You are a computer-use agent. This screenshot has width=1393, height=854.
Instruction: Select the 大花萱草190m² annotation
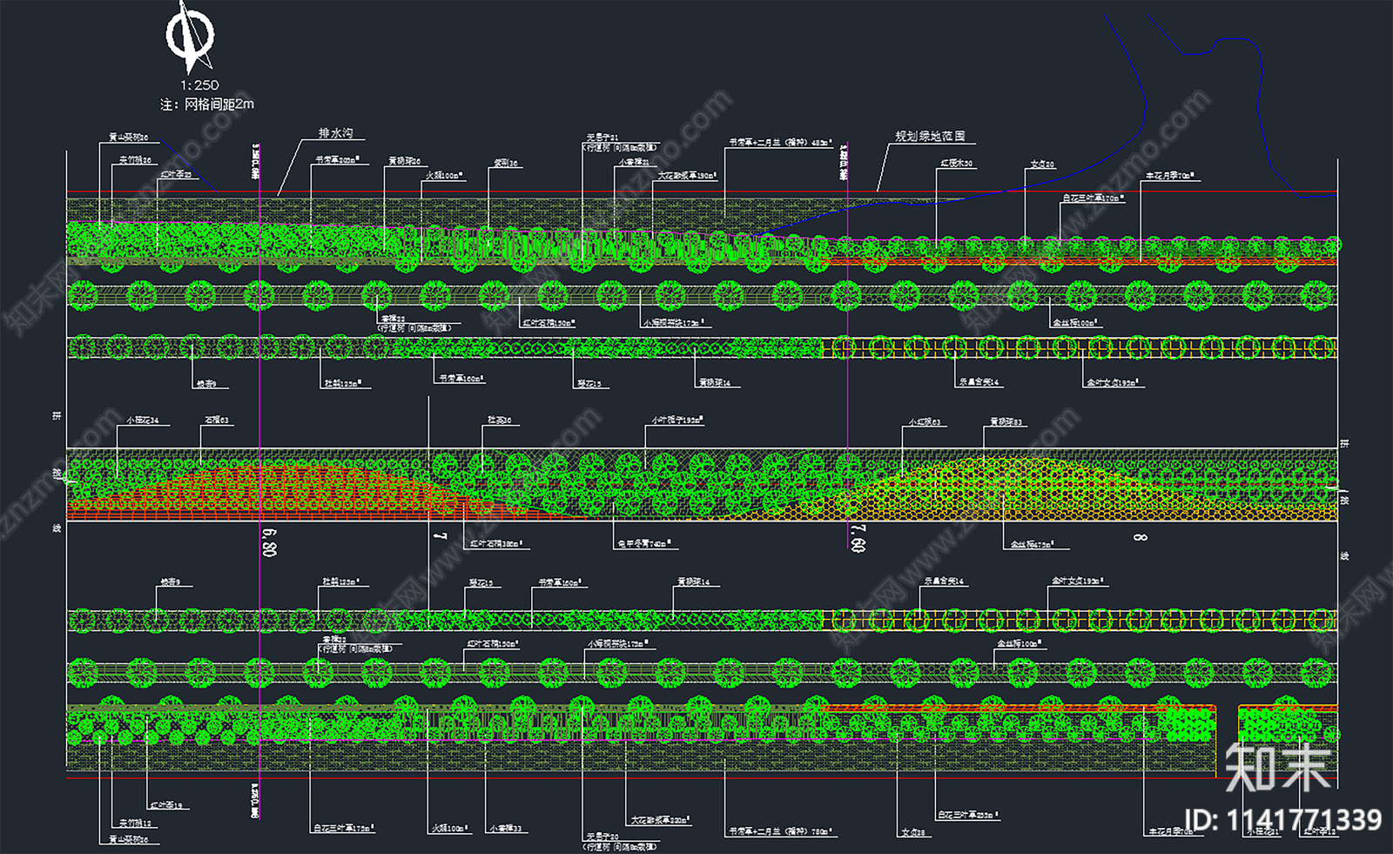(687, 176)
